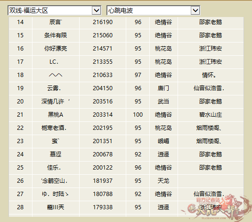Open the 双线-福运大区 region dropdown arrow

click(x=97, y=10)
